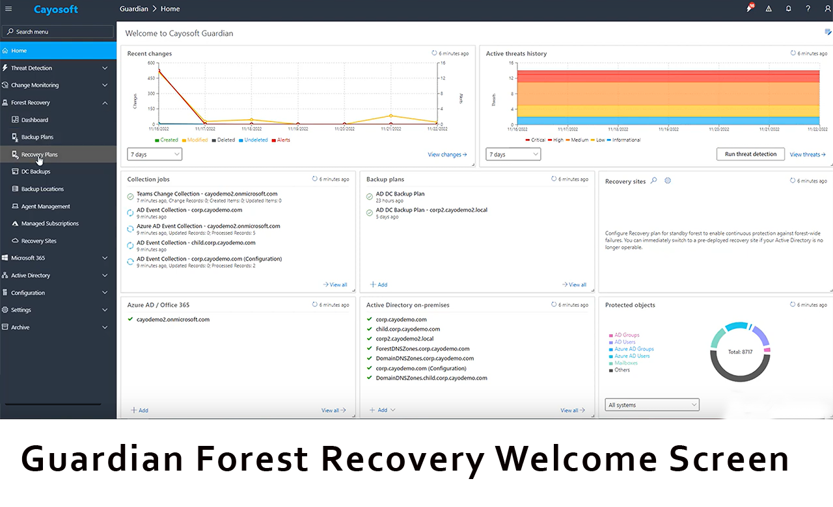833x507 pixels.
Task: Open notifications bell in the header
Action: point(788,9)
